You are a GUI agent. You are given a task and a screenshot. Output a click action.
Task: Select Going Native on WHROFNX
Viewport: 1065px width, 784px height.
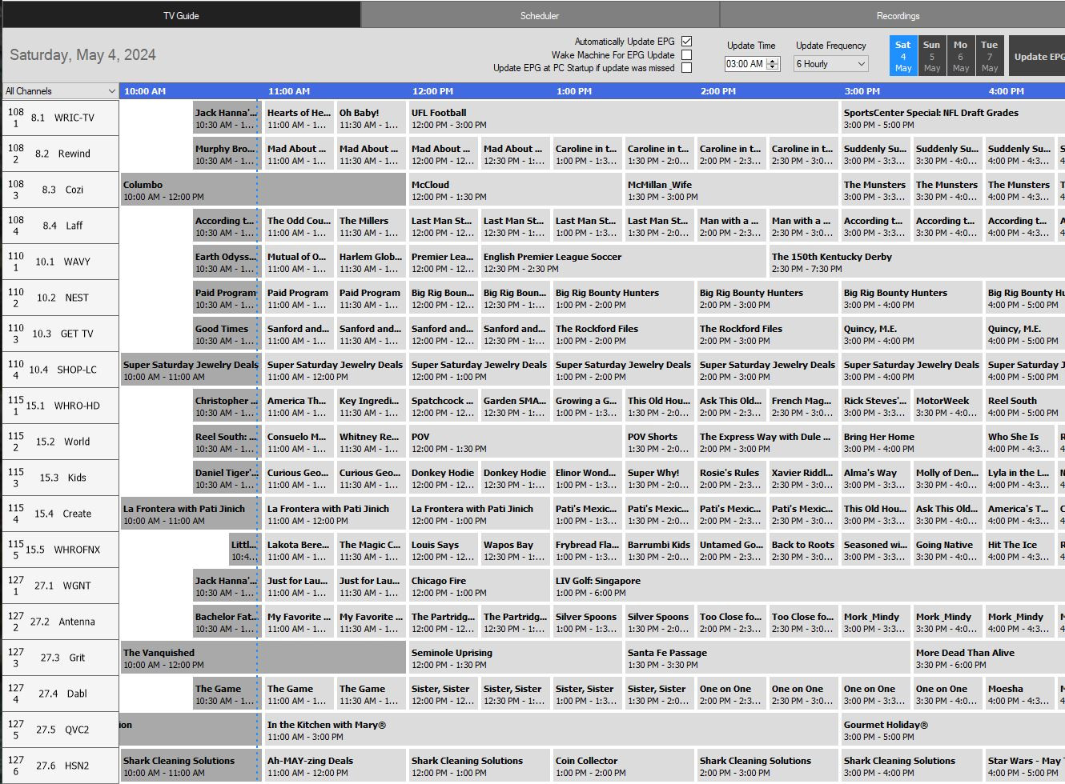click(947, 550)
